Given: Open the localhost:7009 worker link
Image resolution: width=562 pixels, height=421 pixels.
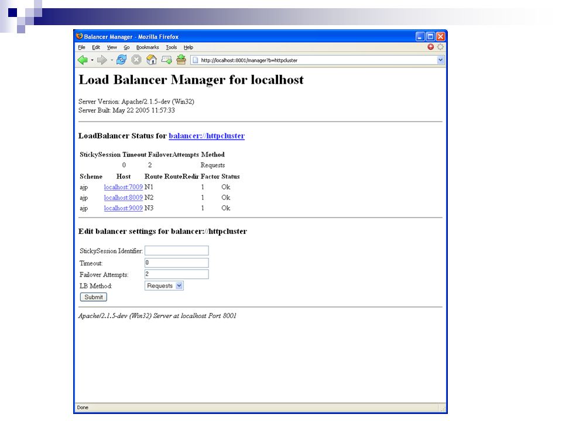Looking at the screenshot, I should [124, 187].
